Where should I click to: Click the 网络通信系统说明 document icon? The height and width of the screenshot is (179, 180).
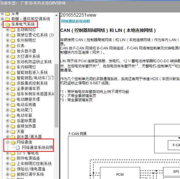click(18, 148)
